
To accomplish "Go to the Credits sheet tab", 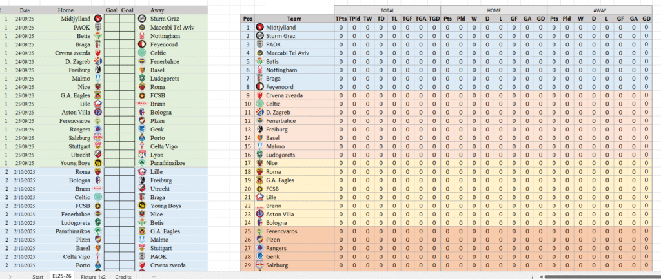I will point(123,276).
